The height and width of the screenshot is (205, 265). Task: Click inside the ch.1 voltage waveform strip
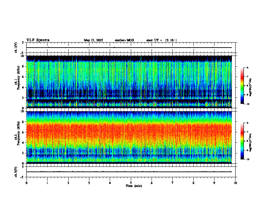[x=130, y=48]
